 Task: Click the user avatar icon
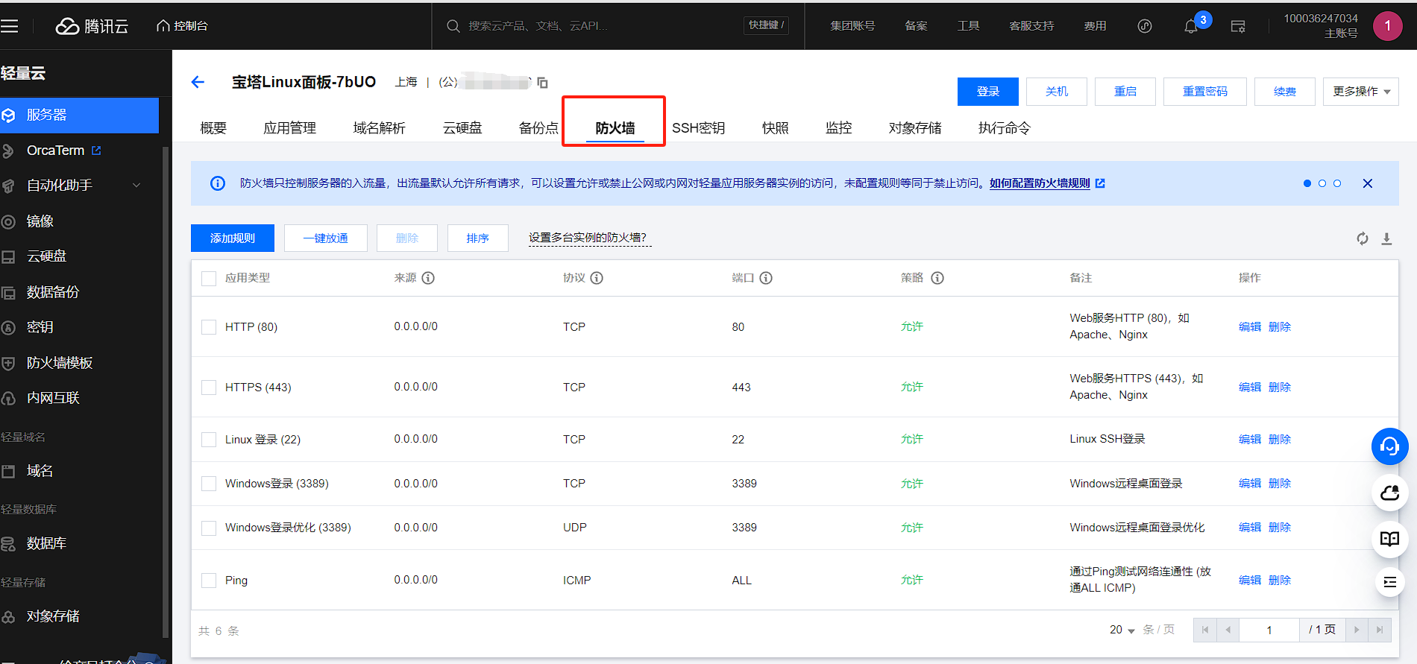[1388, 26]
